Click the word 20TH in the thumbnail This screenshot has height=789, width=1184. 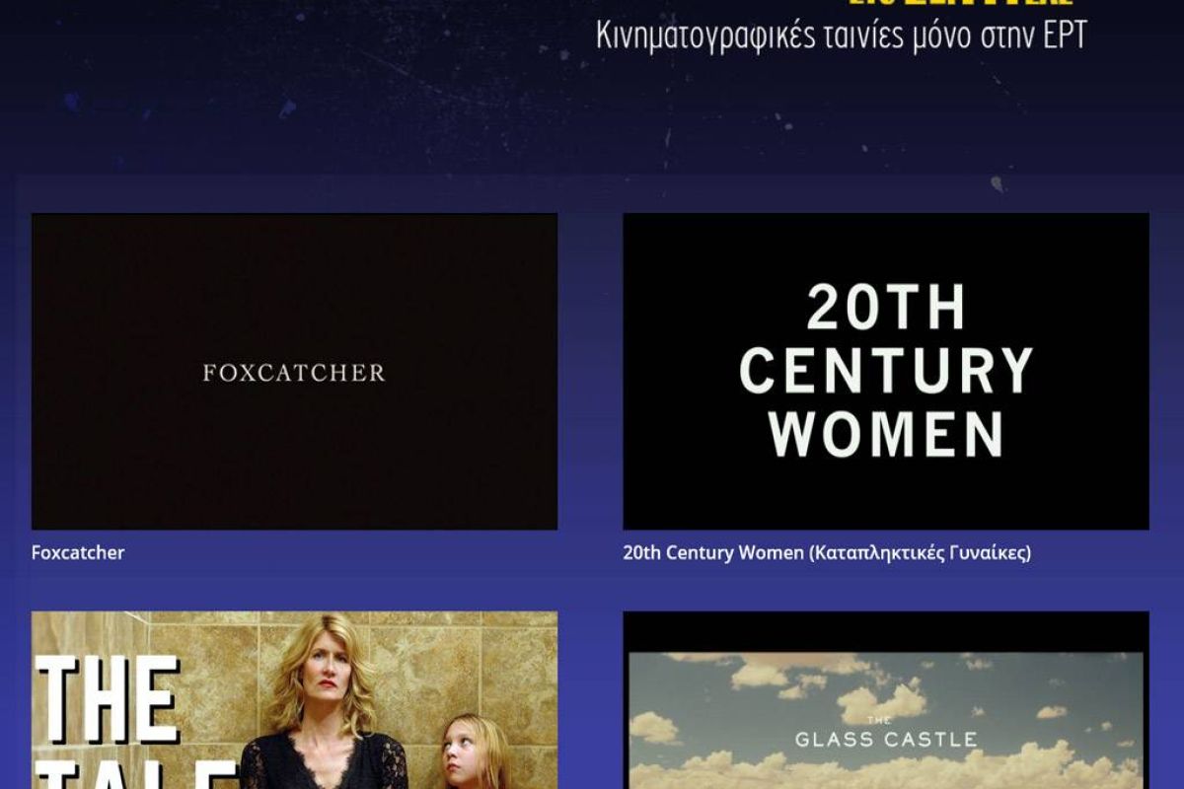click(x=886, y=309)
